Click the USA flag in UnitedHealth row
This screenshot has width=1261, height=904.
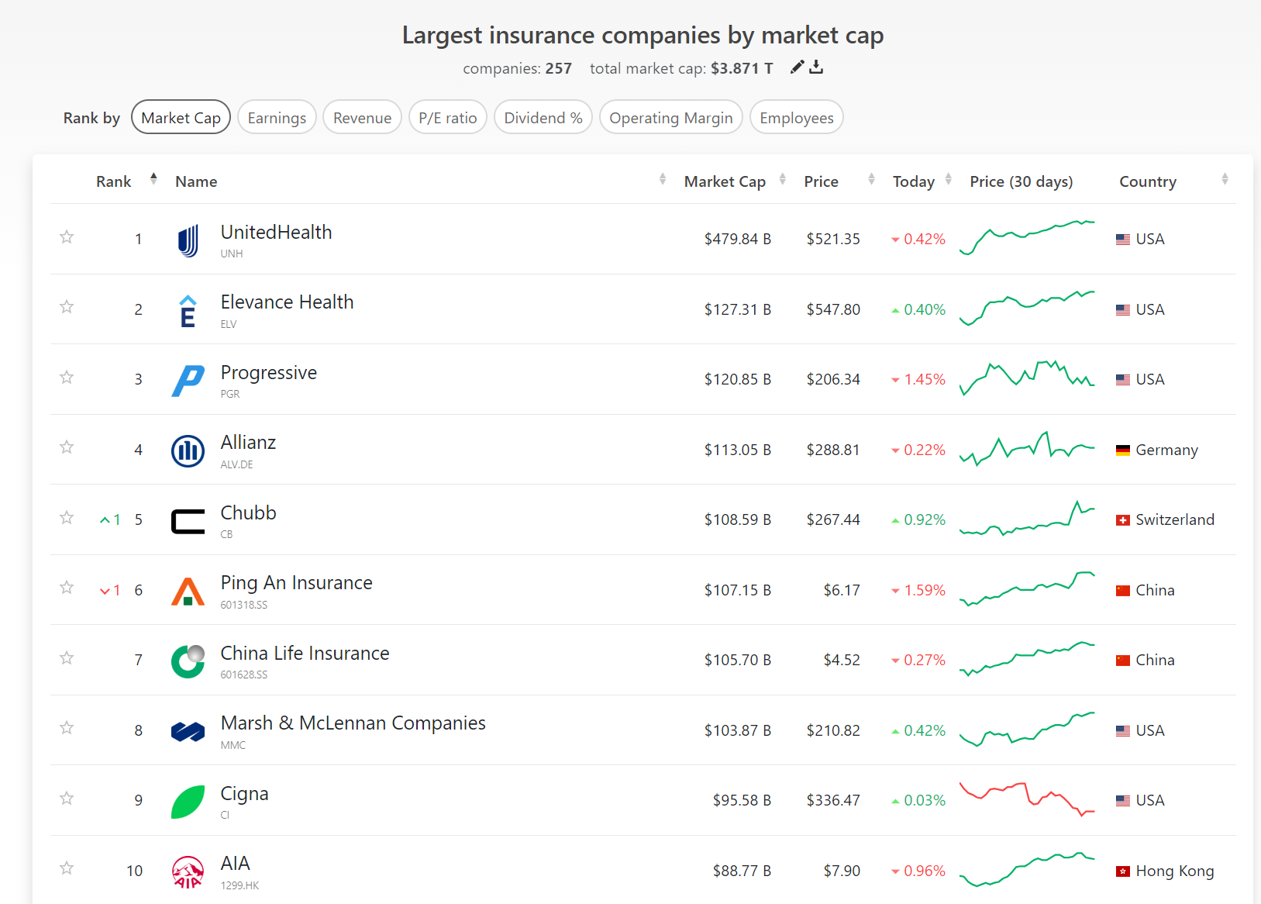(1122, 240)
